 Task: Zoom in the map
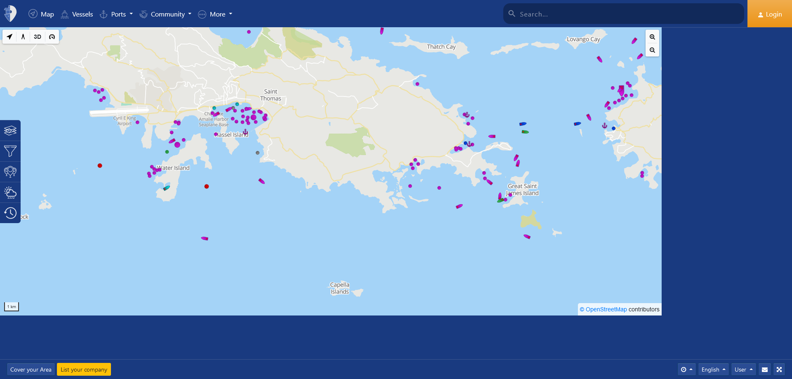(652, 37)
